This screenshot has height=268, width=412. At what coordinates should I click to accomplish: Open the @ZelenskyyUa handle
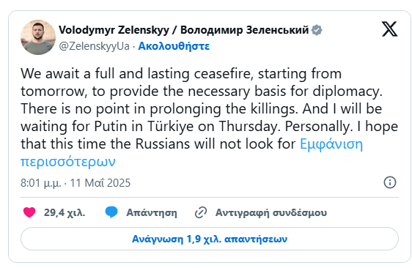(x=94, y=46)
